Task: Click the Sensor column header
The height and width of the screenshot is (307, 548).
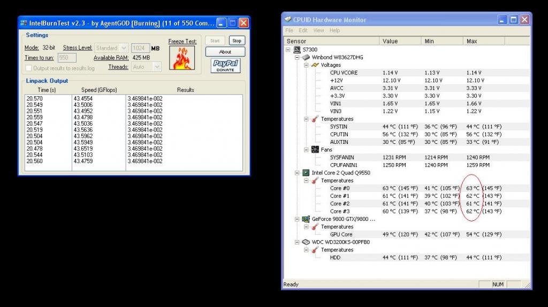Action: point(332,41)
